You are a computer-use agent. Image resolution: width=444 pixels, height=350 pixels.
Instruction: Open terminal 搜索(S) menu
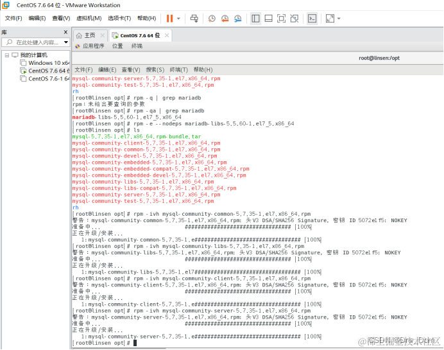(155, 70)
